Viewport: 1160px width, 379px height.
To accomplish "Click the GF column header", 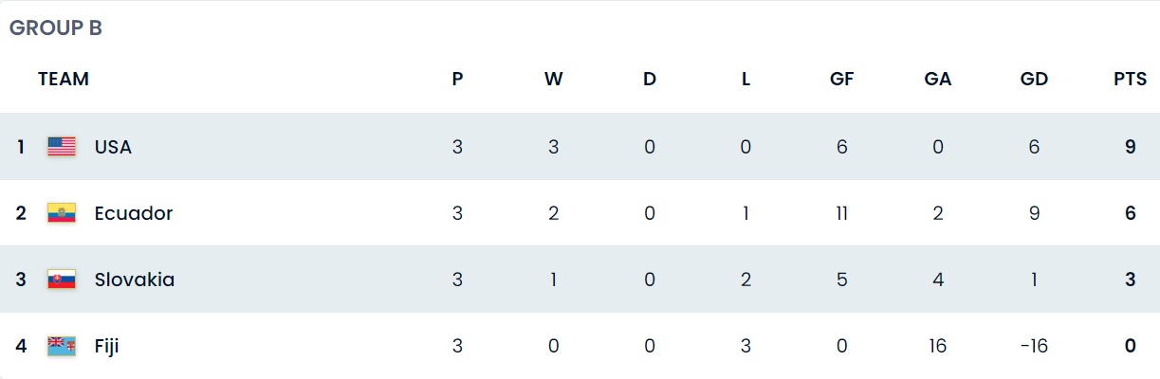I will coord(841,80).
